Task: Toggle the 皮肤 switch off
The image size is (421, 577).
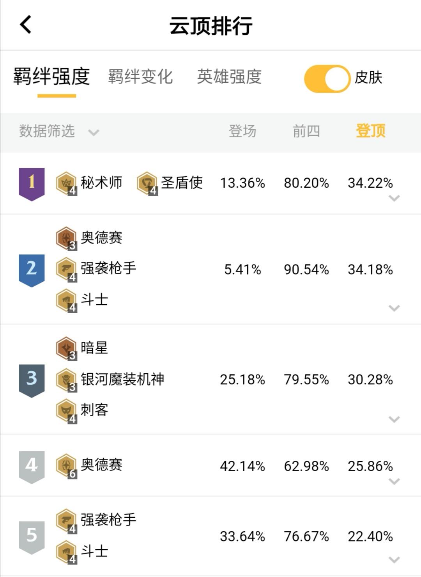Action: [327, 78]
